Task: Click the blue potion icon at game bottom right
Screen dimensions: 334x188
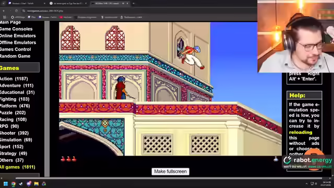Action: 276,159
